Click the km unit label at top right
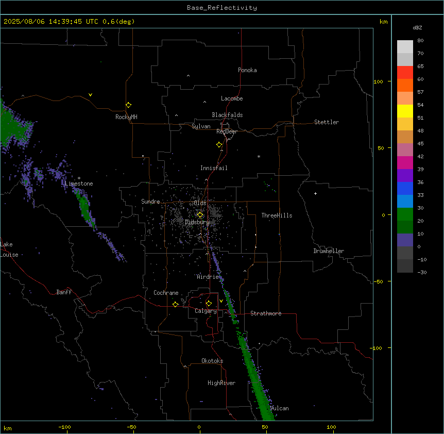 coord(383,22)
